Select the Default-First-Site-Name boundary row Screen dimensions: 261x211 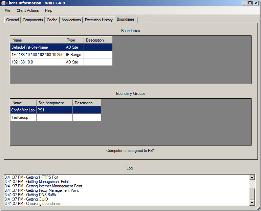click(37, 47)
